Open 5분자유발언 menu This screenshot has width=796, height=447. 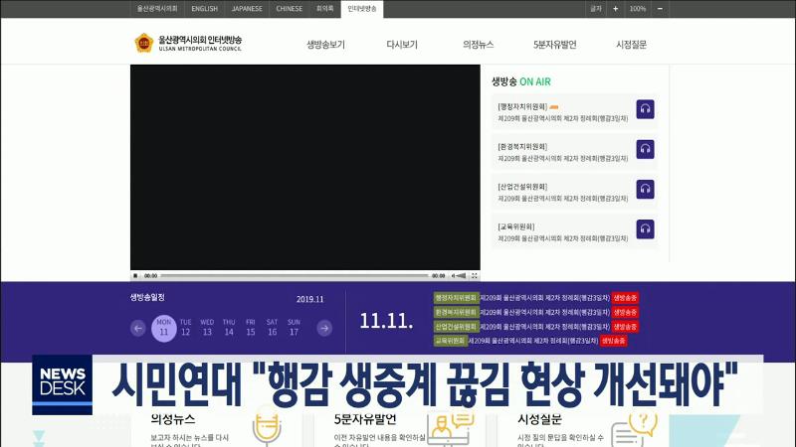pyautogui.click(x=554, y=45)
